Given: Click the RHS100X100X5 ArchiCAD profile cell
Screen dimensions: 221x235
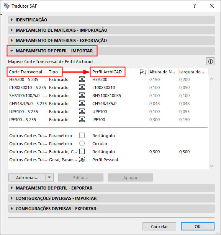Looking at the screenshot, I should pos(106,96).
